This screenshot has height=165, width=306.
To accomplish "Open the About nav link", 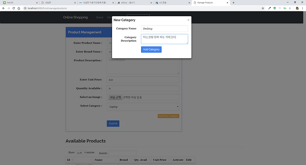I will tap(99, 17).
